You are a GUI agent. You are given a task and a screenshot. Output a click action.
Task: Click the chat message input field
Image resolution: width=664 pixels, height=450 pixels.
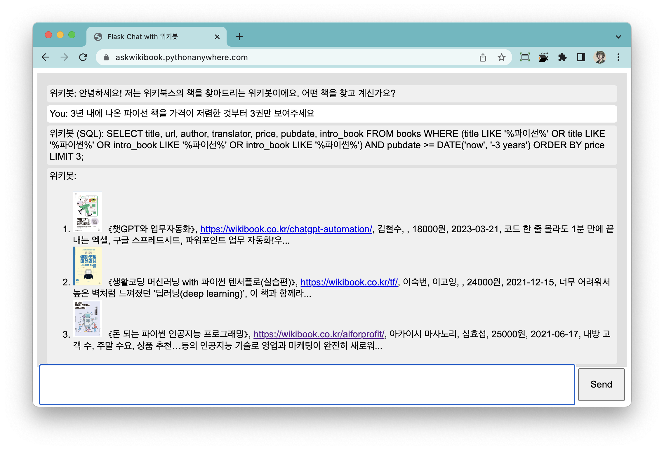[307, 384]
